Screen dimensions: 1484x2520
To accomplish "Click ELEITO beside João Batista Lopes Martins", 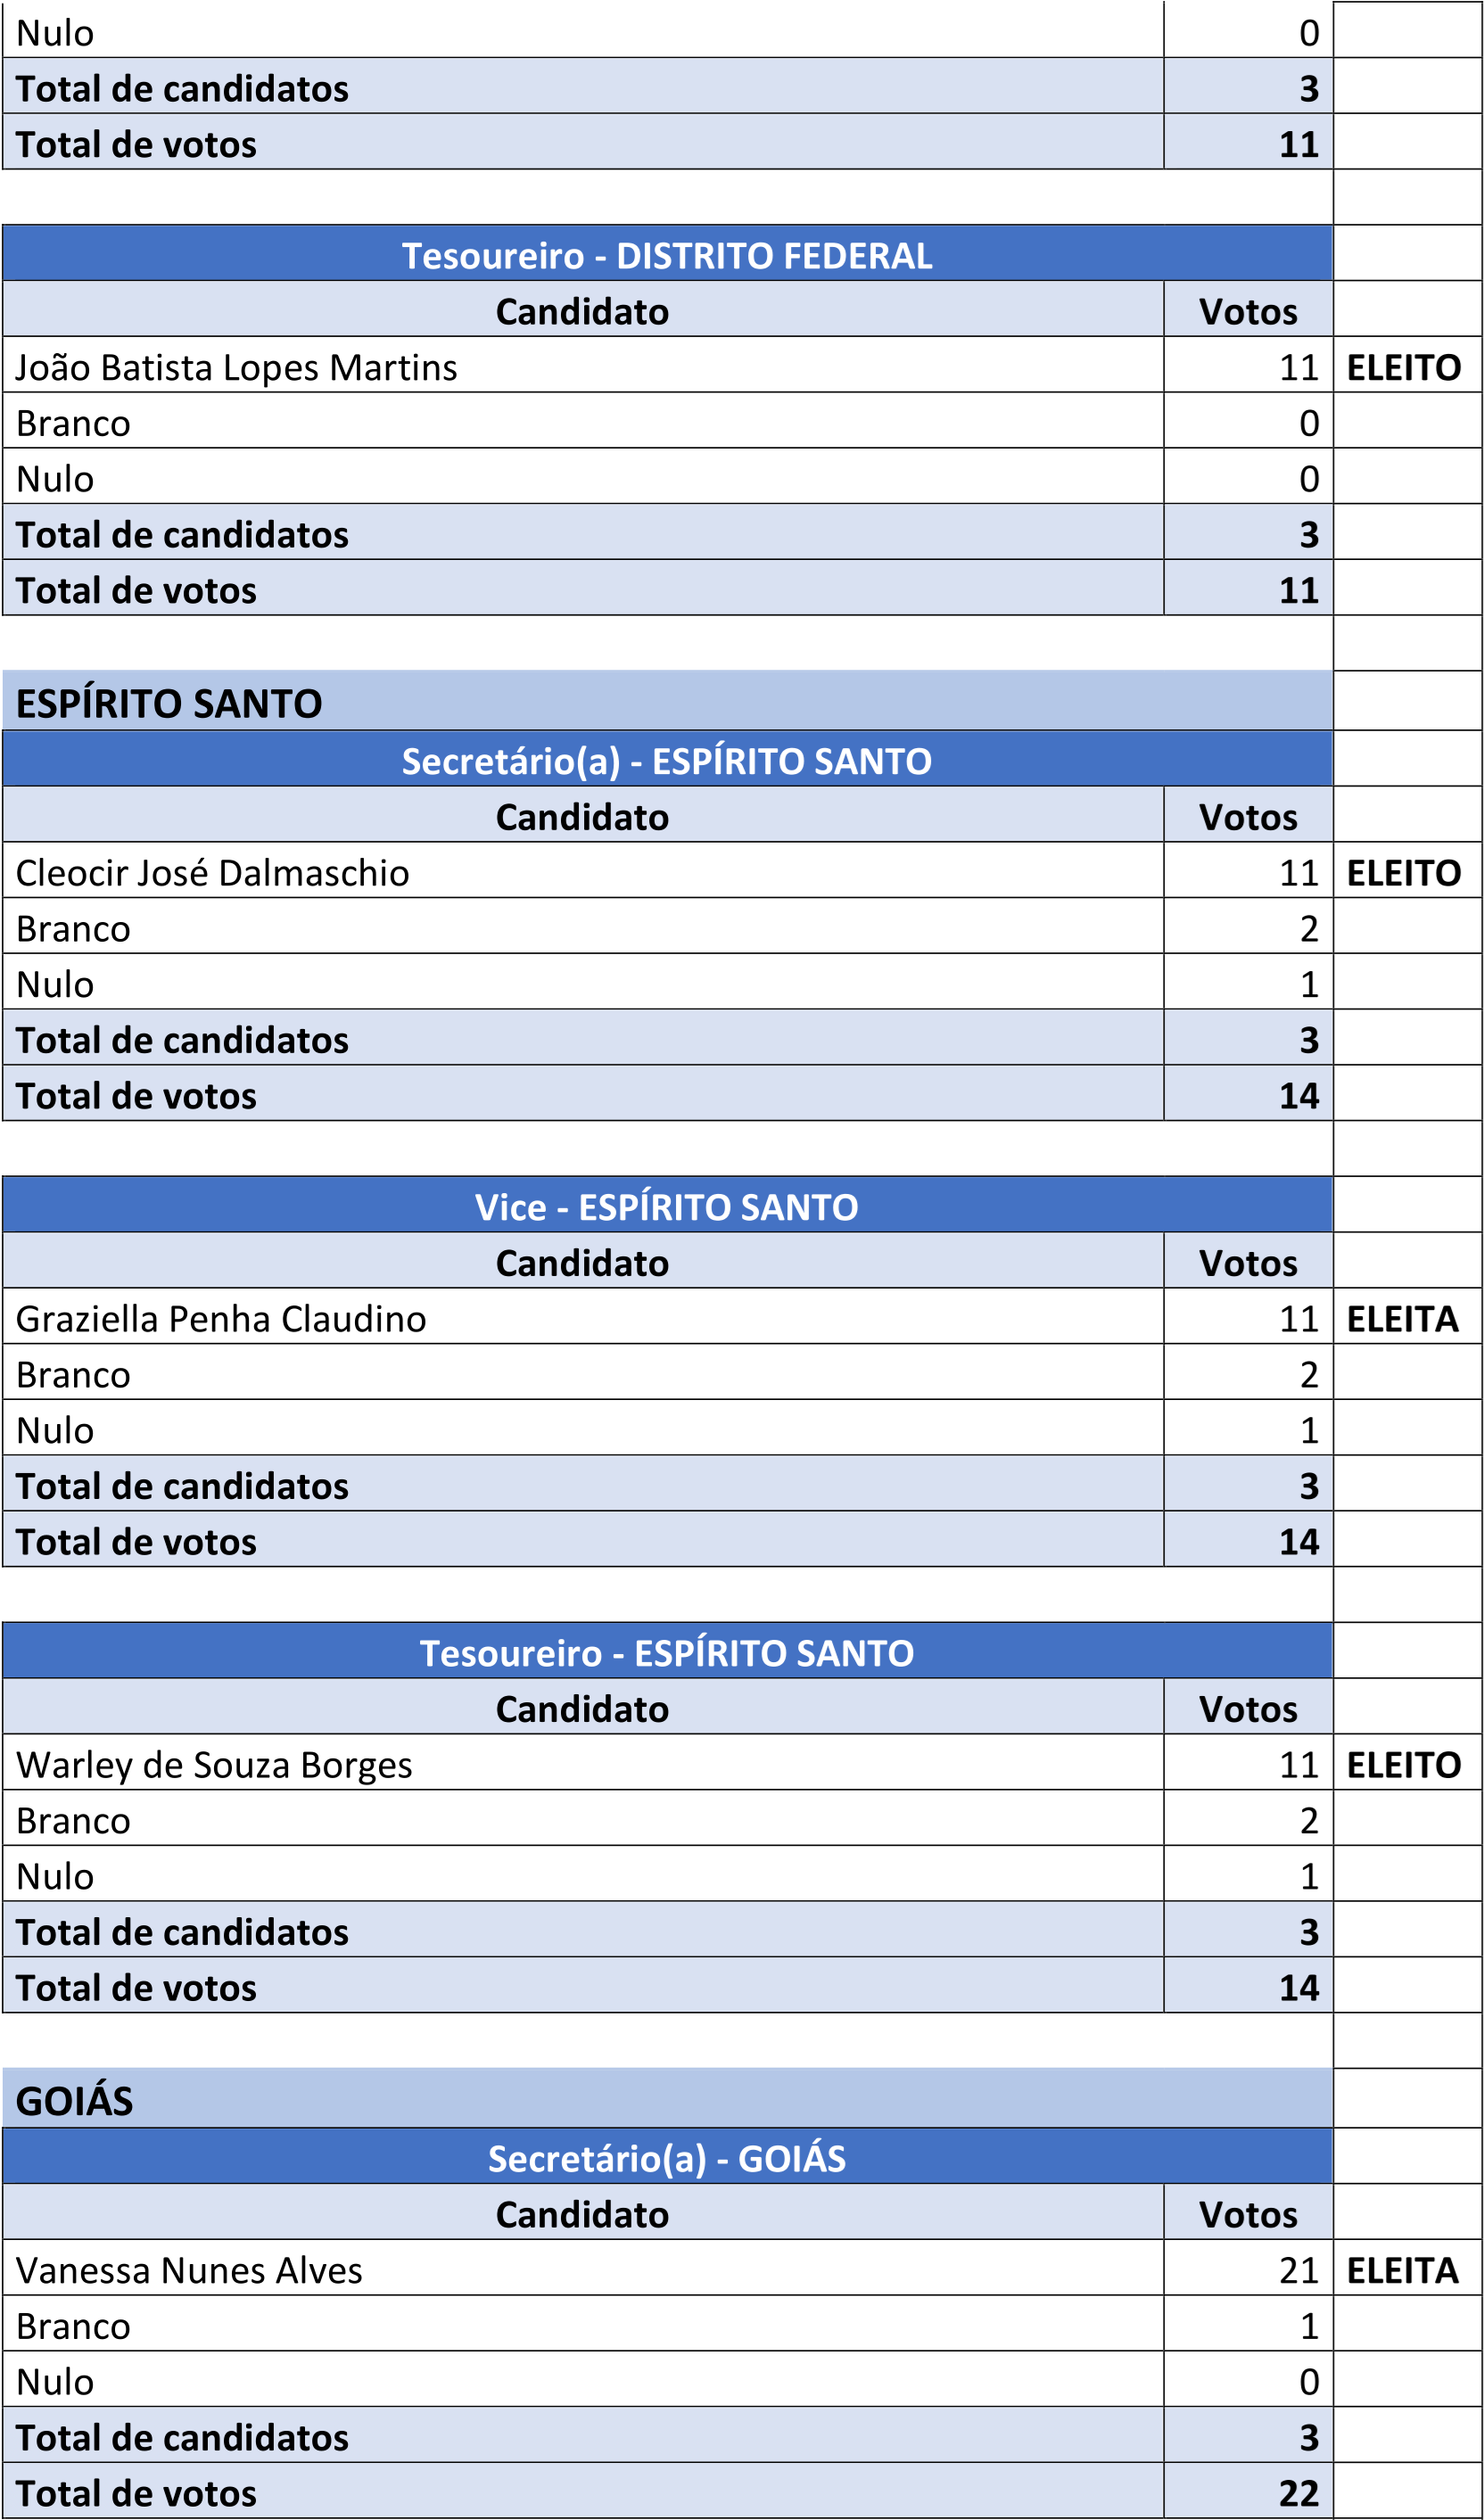I will click(1404, 368).
